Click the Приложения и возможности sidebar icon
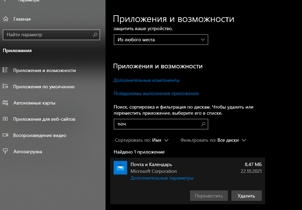The width and height of the screenshot is (302, 210). [x=5, y=70]
